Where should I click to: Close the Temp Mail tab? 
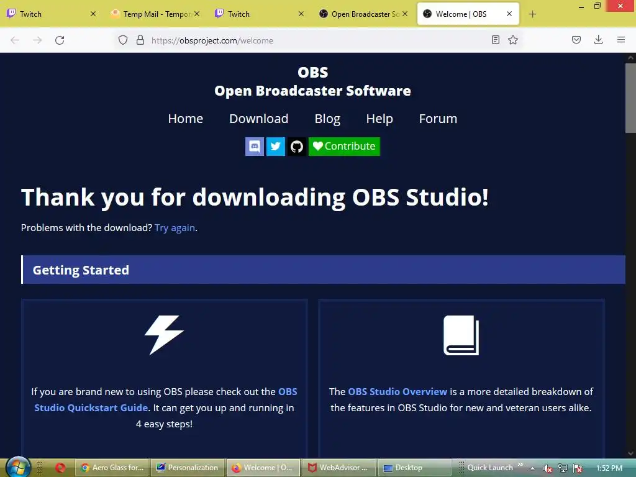[x=197, y=14]
